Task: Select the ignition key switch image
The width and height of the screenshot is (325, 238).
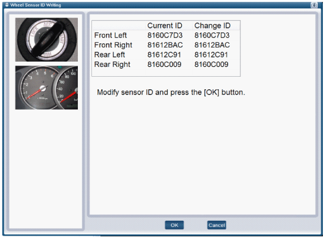Action: [x=47, y=40]
